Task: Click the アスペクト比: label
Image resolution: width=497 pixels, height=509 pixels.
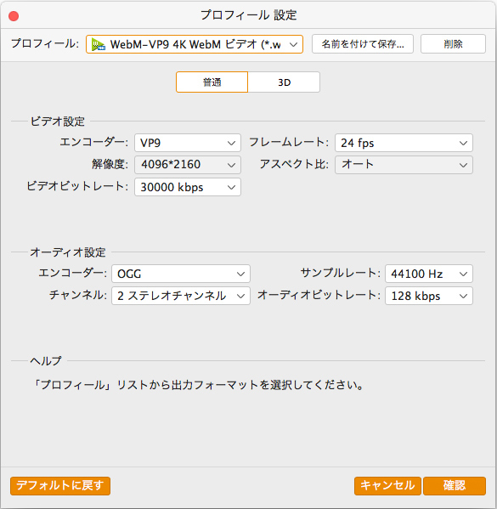Action: pos(294,164)
